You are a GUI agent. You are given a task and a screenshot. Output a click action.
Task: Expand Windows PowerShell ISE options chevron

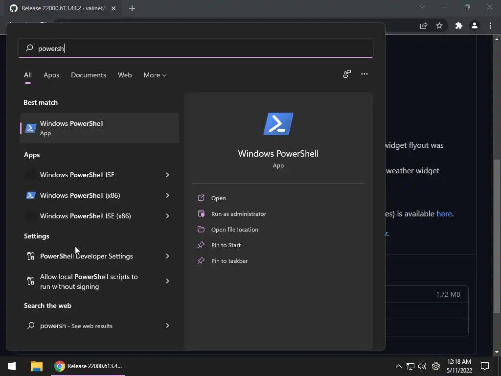[167, 175]
